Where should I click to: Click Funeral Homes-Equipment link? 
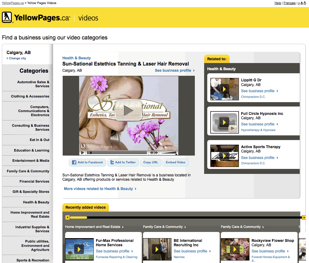pos(271,259)
